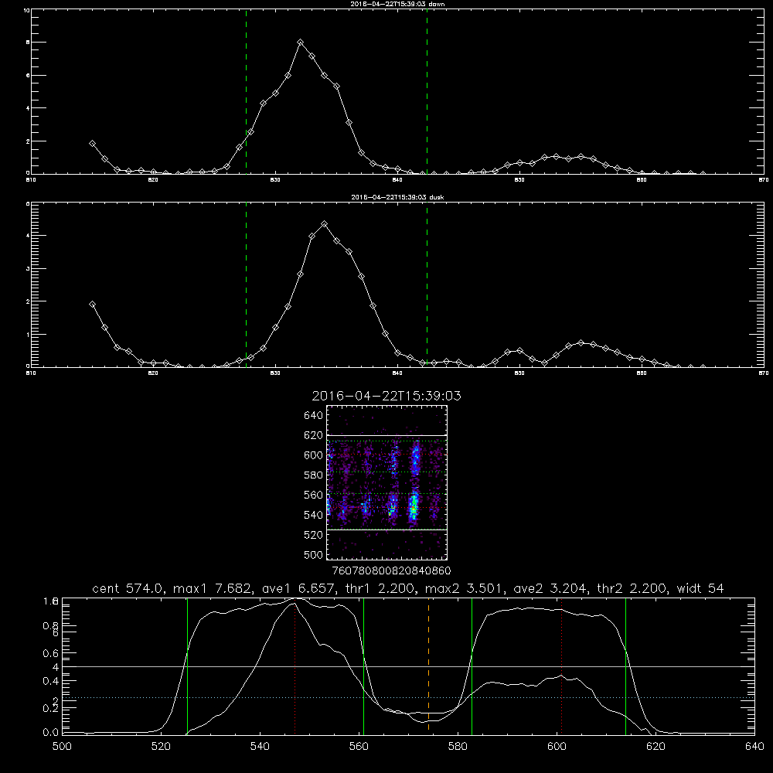The image size is (773, 773).
Task: Click the 0.0 y-axis label on bottom plot
Action: [50, 733]
